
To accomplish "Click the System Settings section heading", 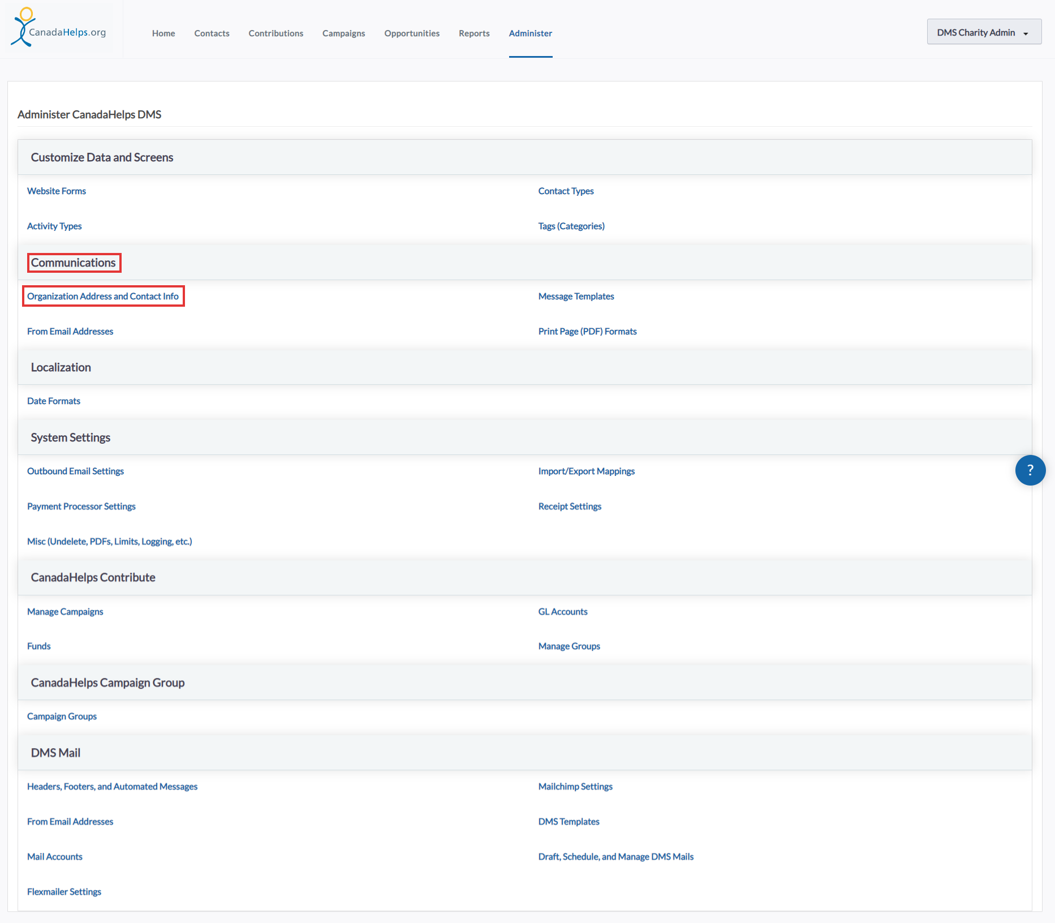I will 71,437.
